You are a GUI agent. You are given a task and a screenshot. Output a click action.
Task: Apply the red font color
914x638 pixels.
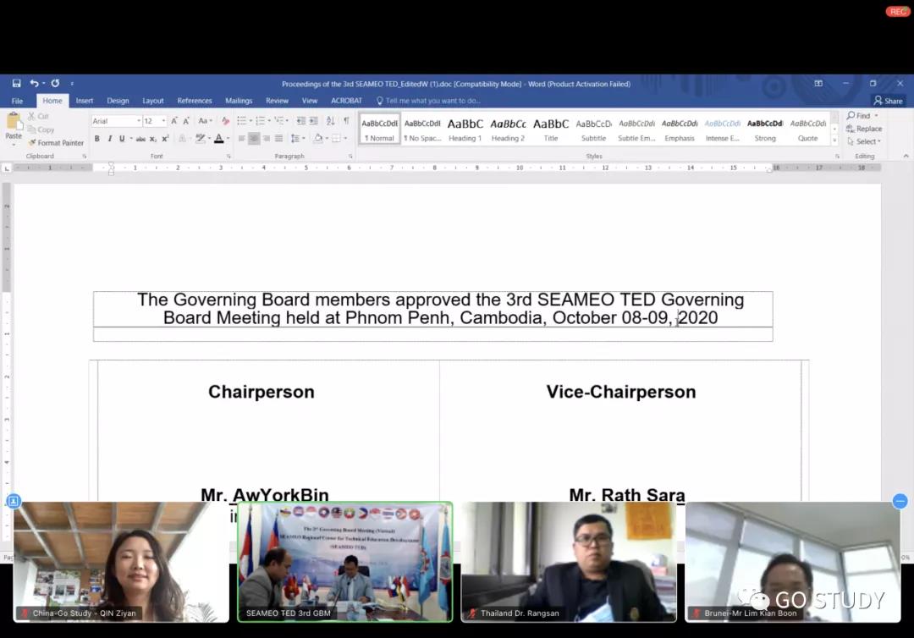click(218, 139)
